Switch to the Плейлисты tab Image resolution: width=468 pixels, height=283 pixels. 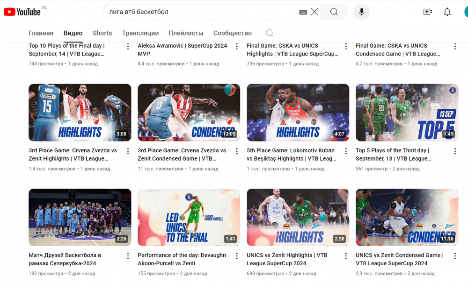click(186, 33)
